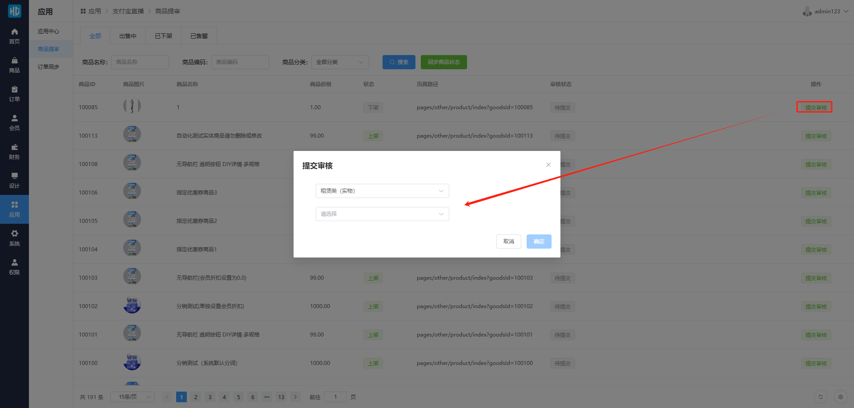The height and width of the screenshot is (408, 854).
Task: Click the refresh icon at bottom right
Action: pos(820,397)
